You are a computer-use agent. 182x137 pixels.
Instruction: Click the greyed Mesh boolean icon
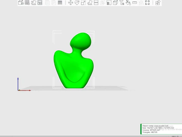(x=102, y=3)
